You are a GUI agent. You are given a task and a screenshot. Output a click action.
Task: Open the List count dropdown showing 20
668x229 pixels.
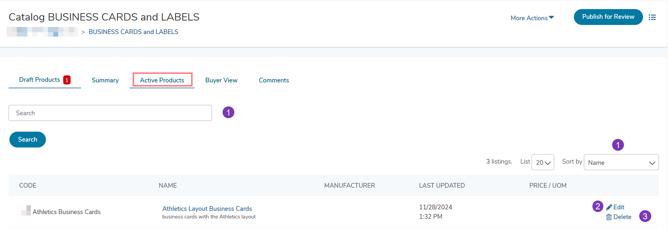click(543, 162)
